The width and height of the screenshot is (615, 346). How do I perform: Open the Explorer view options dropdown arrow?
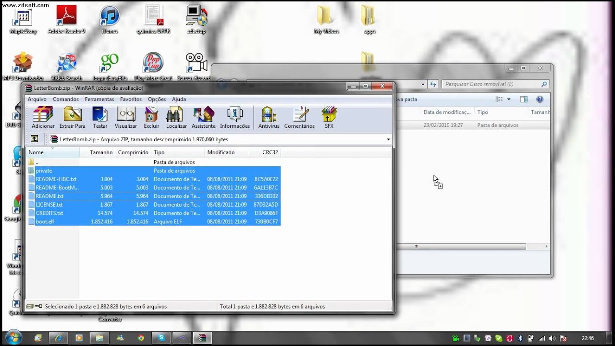[x=509, y=99]
